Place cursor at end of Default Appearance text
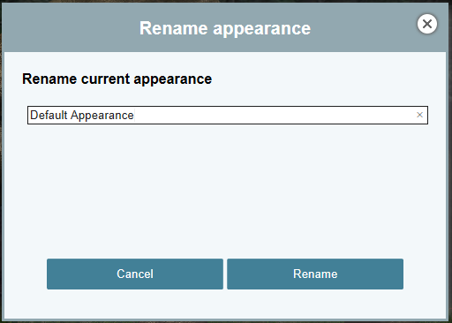Viewport: 452px width, 323px height. [x=134, y=115]
